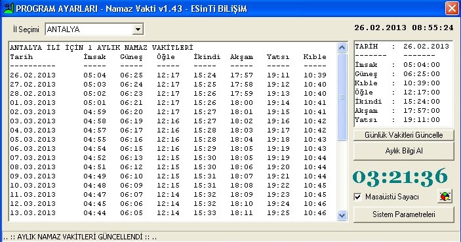The width and height of the screenshot is (461, 242).
Task: Select the 04.03.2013 date row
Action: pos(168,131)
